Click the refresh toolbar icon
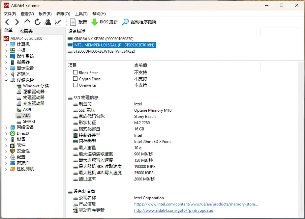 pyautogui.click(x=38, y=22)
